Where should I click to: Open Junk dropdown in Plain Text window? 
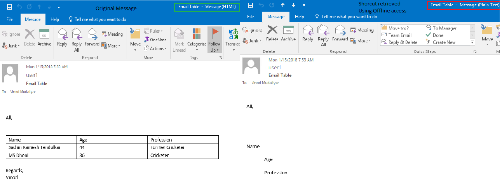pos(253,41)
